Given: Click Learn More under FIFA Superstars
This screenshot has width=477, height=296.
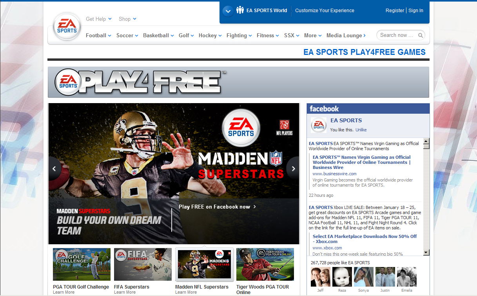Looking at the screenshot, I should [x=125, y=292].
